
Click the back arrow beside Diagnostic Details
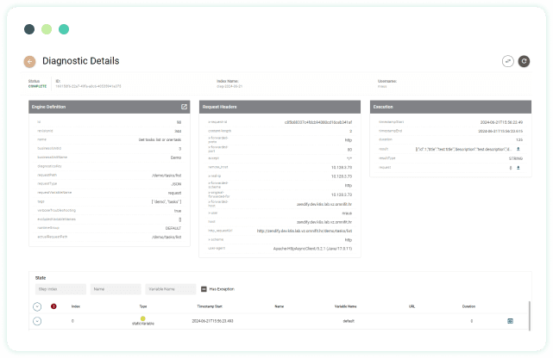[30, 62]
